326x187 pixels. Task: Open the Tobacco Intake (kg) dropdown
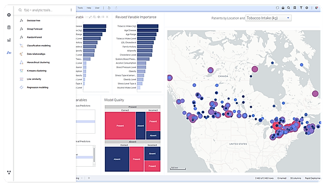pos(268,18)
